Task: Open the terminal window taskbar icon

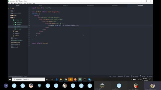Action: 85,79
